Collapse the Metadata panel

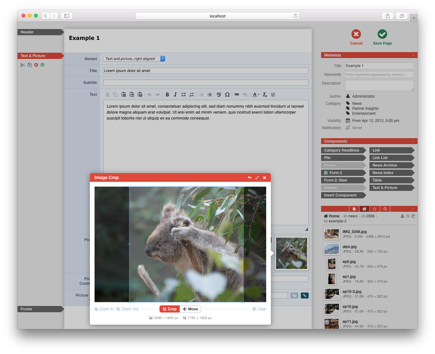pos(413,55)
